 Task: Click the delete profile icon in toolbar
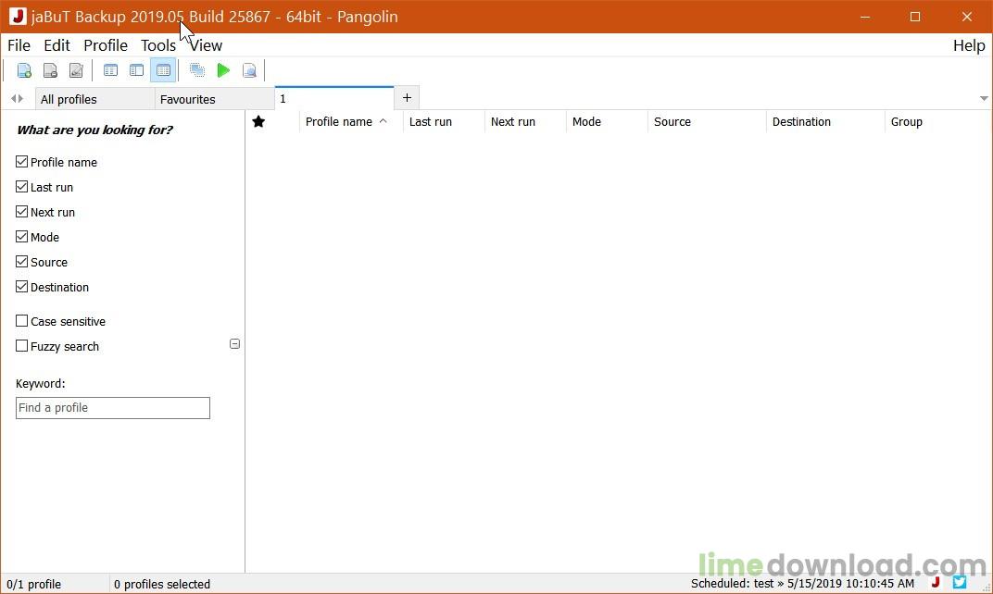[x=51, y=70]
